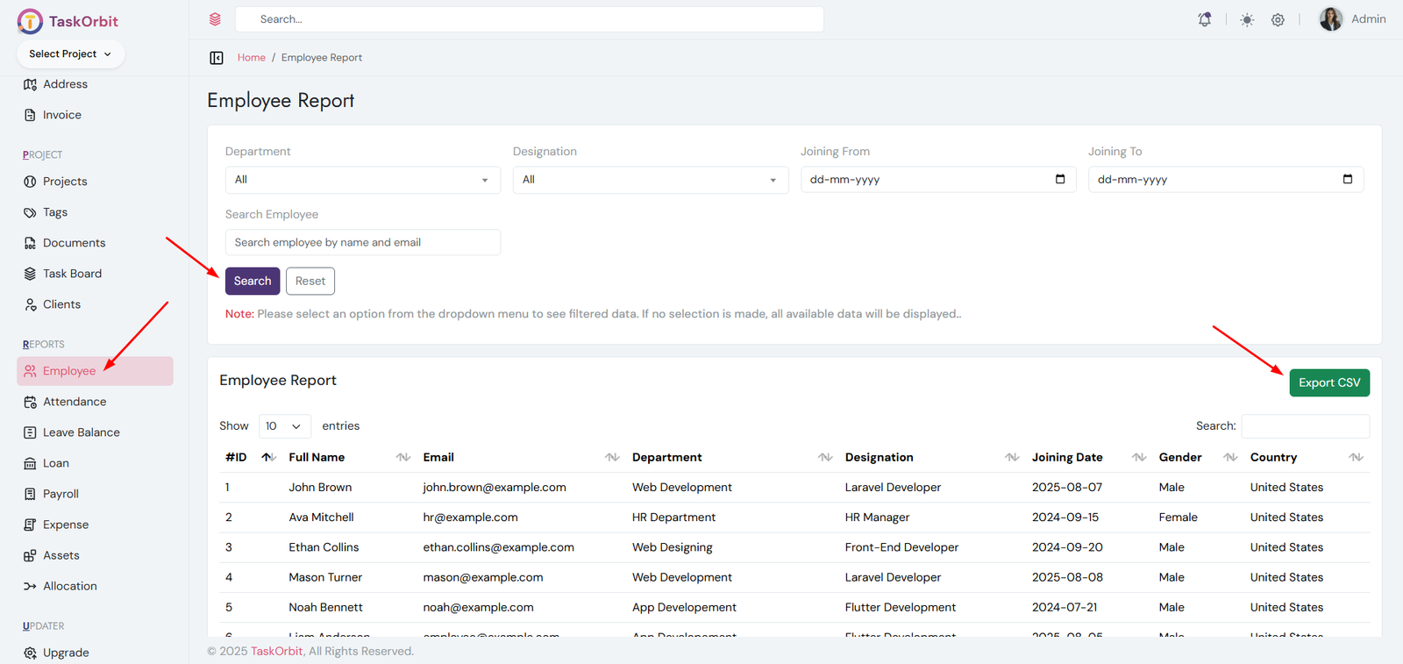1403x664 pixels.
Task: Collapse sidebar using breadcrumb panel icon
Action: (217, 58)
